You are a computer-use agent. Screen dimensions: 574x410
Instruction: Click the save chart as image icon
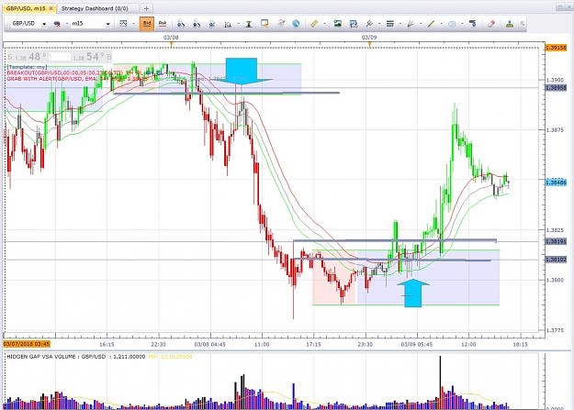coord(338,24)
